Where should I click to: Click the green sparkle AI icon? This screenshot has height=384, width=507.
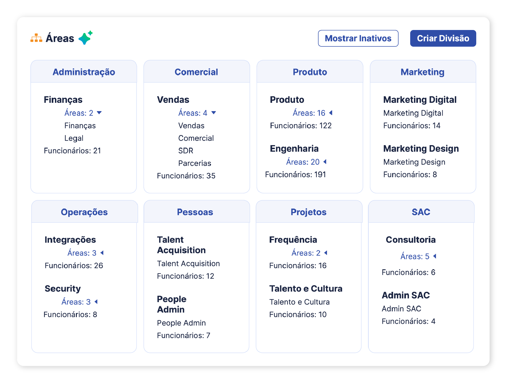tap(85, 38)
